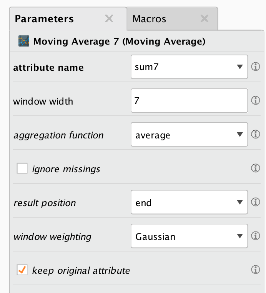Screen dimensions: 266x293
Task: Show info for ignore missings parameter
Action: pyautogui.click(x=255, y=168)
